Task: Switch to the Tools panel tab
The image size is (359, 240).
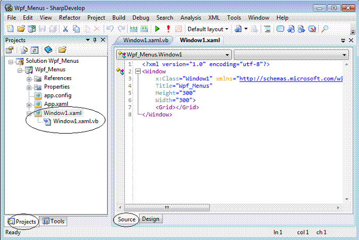Action: [x=53, y=221]
